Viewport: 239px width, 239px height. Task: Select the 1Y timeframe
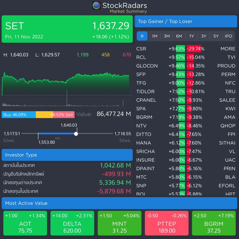tap(191, 36)
